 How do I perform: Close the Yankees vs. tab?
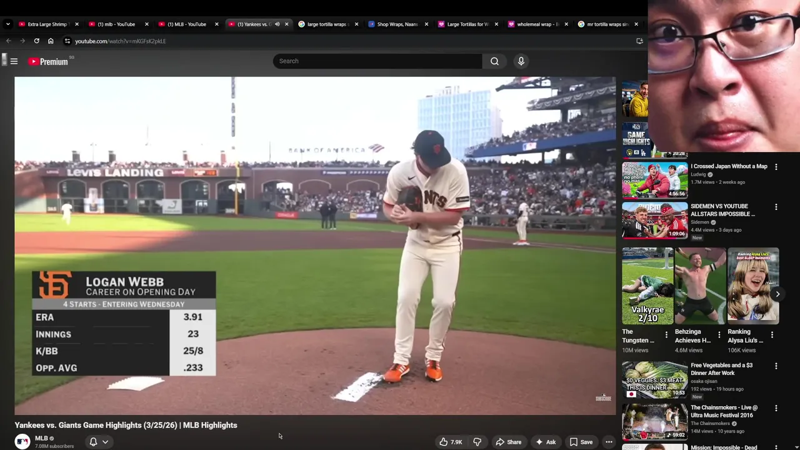[x=287, y=24]
